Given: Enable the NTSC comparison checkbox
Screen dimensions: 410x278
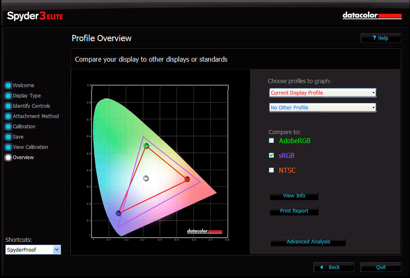Looking at the screenshot, I should (x=272, y=170).
